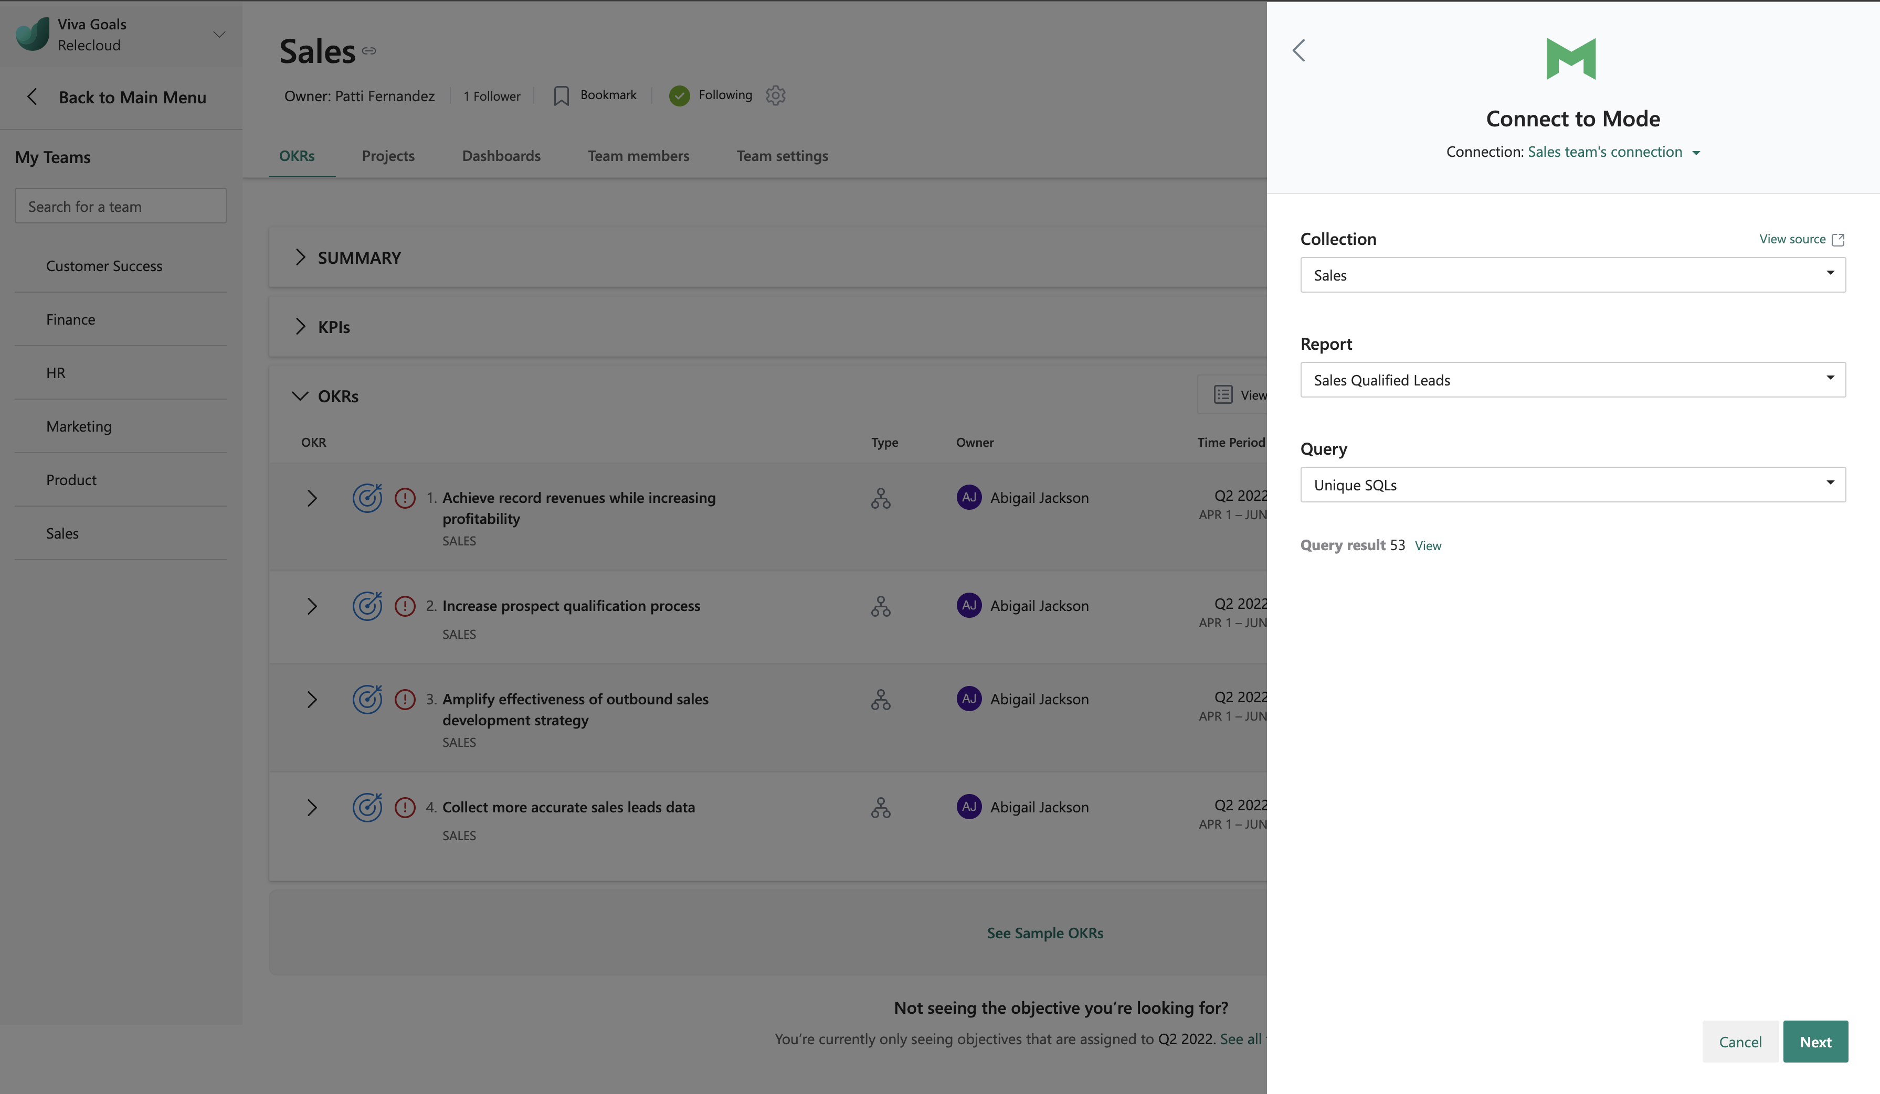Screen dimensions: 1880x1094
Task: Click Abigail Jackson's avatar on OKR 4
Action: [x=969, y=807]
